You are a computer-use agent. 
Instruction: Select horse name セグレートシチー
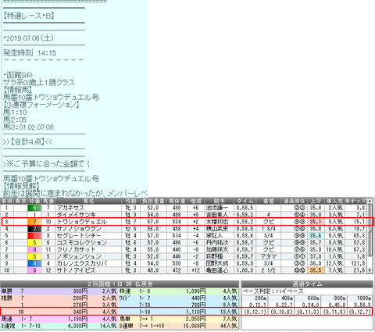pos(79,236)
